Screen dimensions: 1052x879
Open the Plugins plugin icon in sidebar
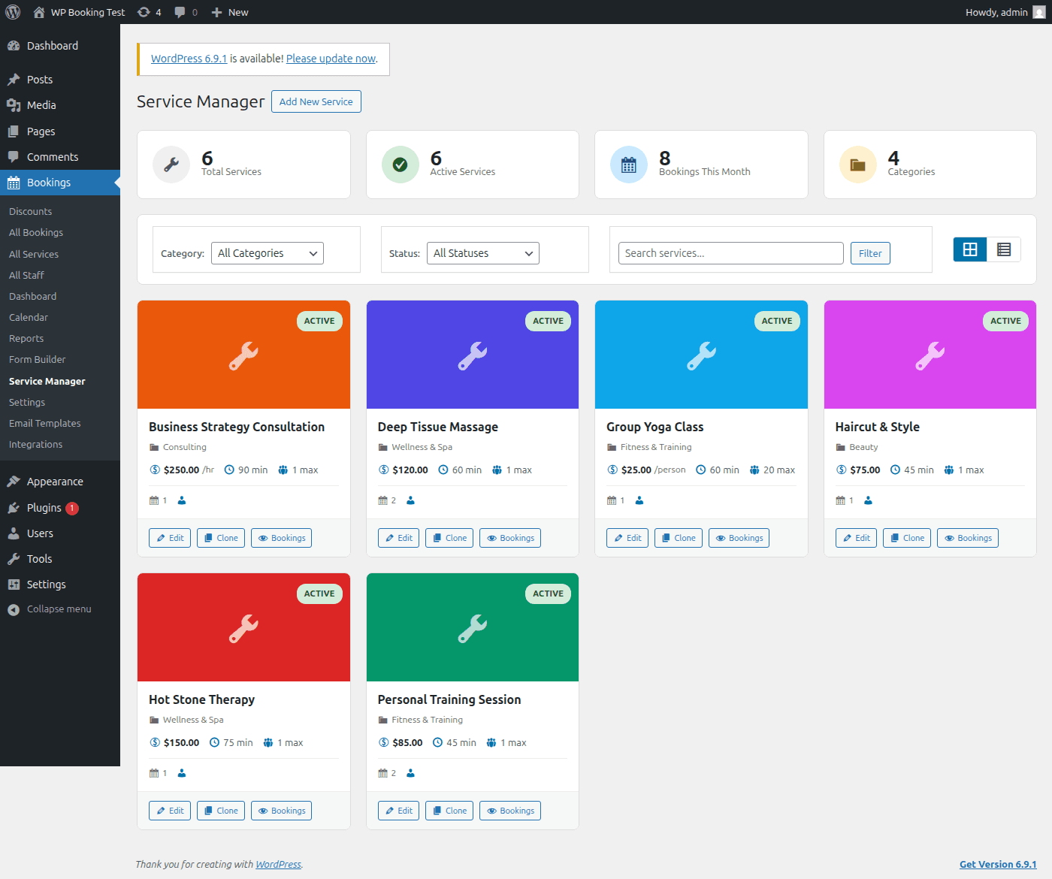(13, 507)
